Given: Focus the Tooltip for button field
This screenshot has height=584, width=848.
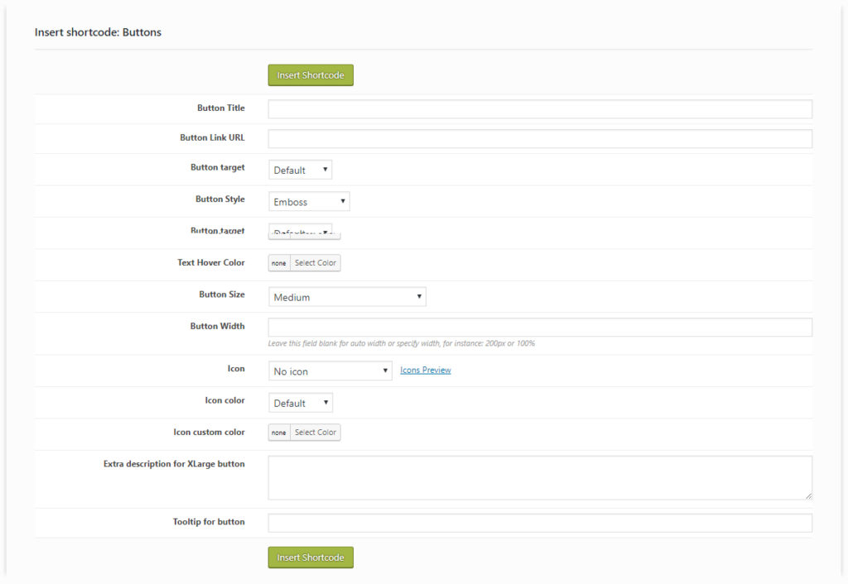Looking at the screenshot, I should [540, 523].
